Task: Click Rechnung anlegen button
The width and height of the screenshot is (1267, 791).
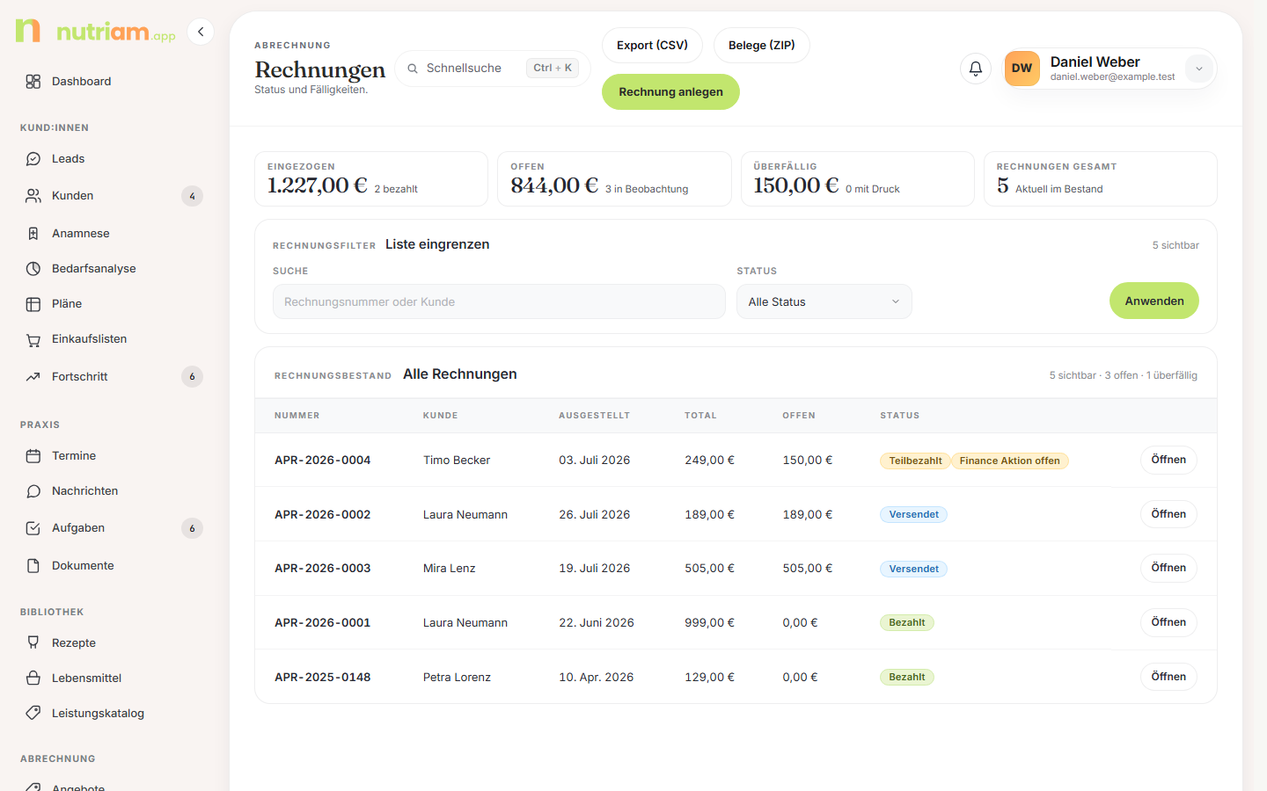Action: tap(670, 91)
